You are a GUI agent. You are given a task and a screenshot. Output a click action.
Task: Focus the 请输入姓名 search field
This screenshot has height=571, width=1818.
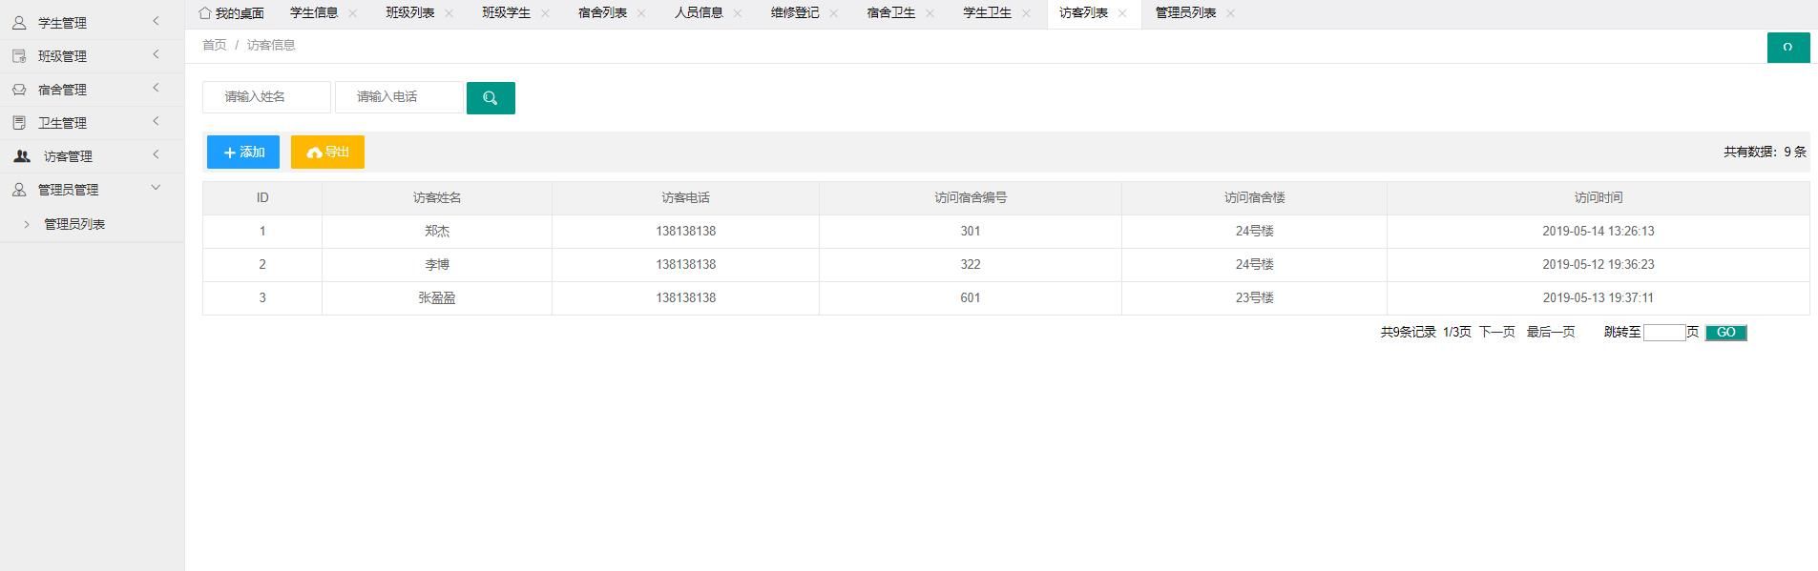pos(266,97)
